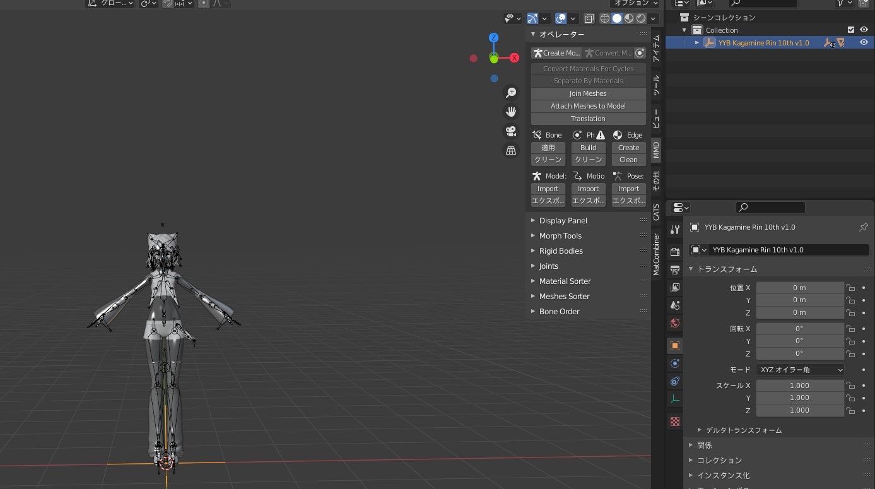Open the View Layer properties tab icon
The width and height of the screenshot is (875, 489).
675,287
